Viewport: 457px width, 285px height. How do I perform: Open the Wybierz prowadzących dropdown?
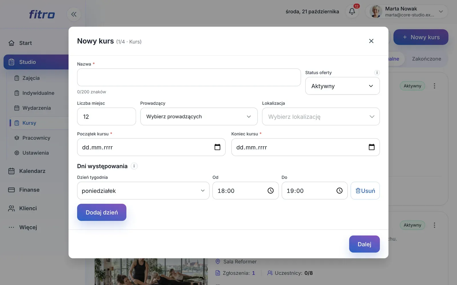pos(199,117)
